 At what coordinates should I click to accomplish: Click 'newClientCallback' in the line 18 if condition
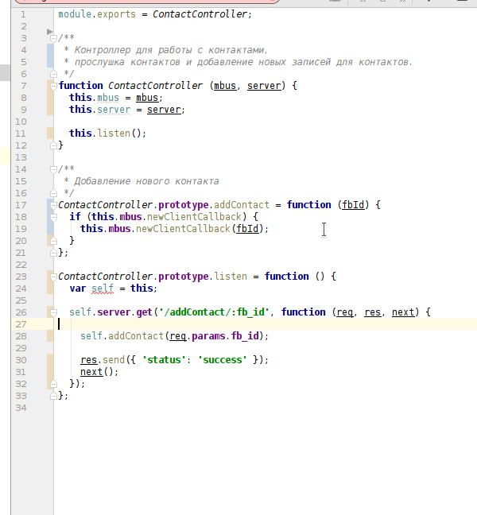194,217
